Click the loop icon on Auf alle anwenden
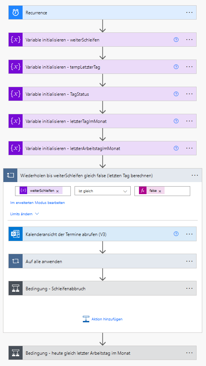Image resolution: width=206 pixels, height=366 pixels. 15,261
